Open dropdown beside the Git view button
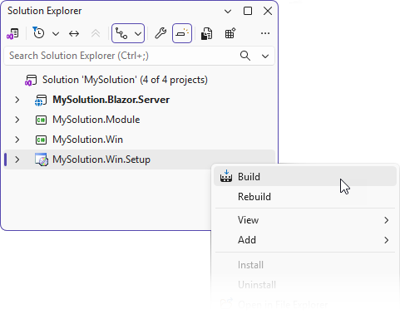Screen dimensions: 400x319 coord(138,34)
